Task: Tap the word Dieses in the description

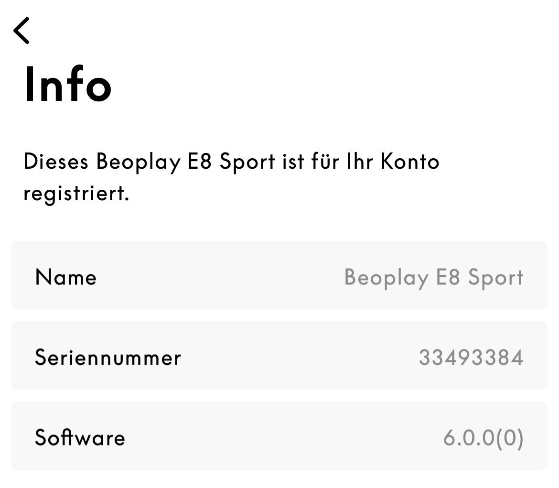Action: (x=56, y=162)
